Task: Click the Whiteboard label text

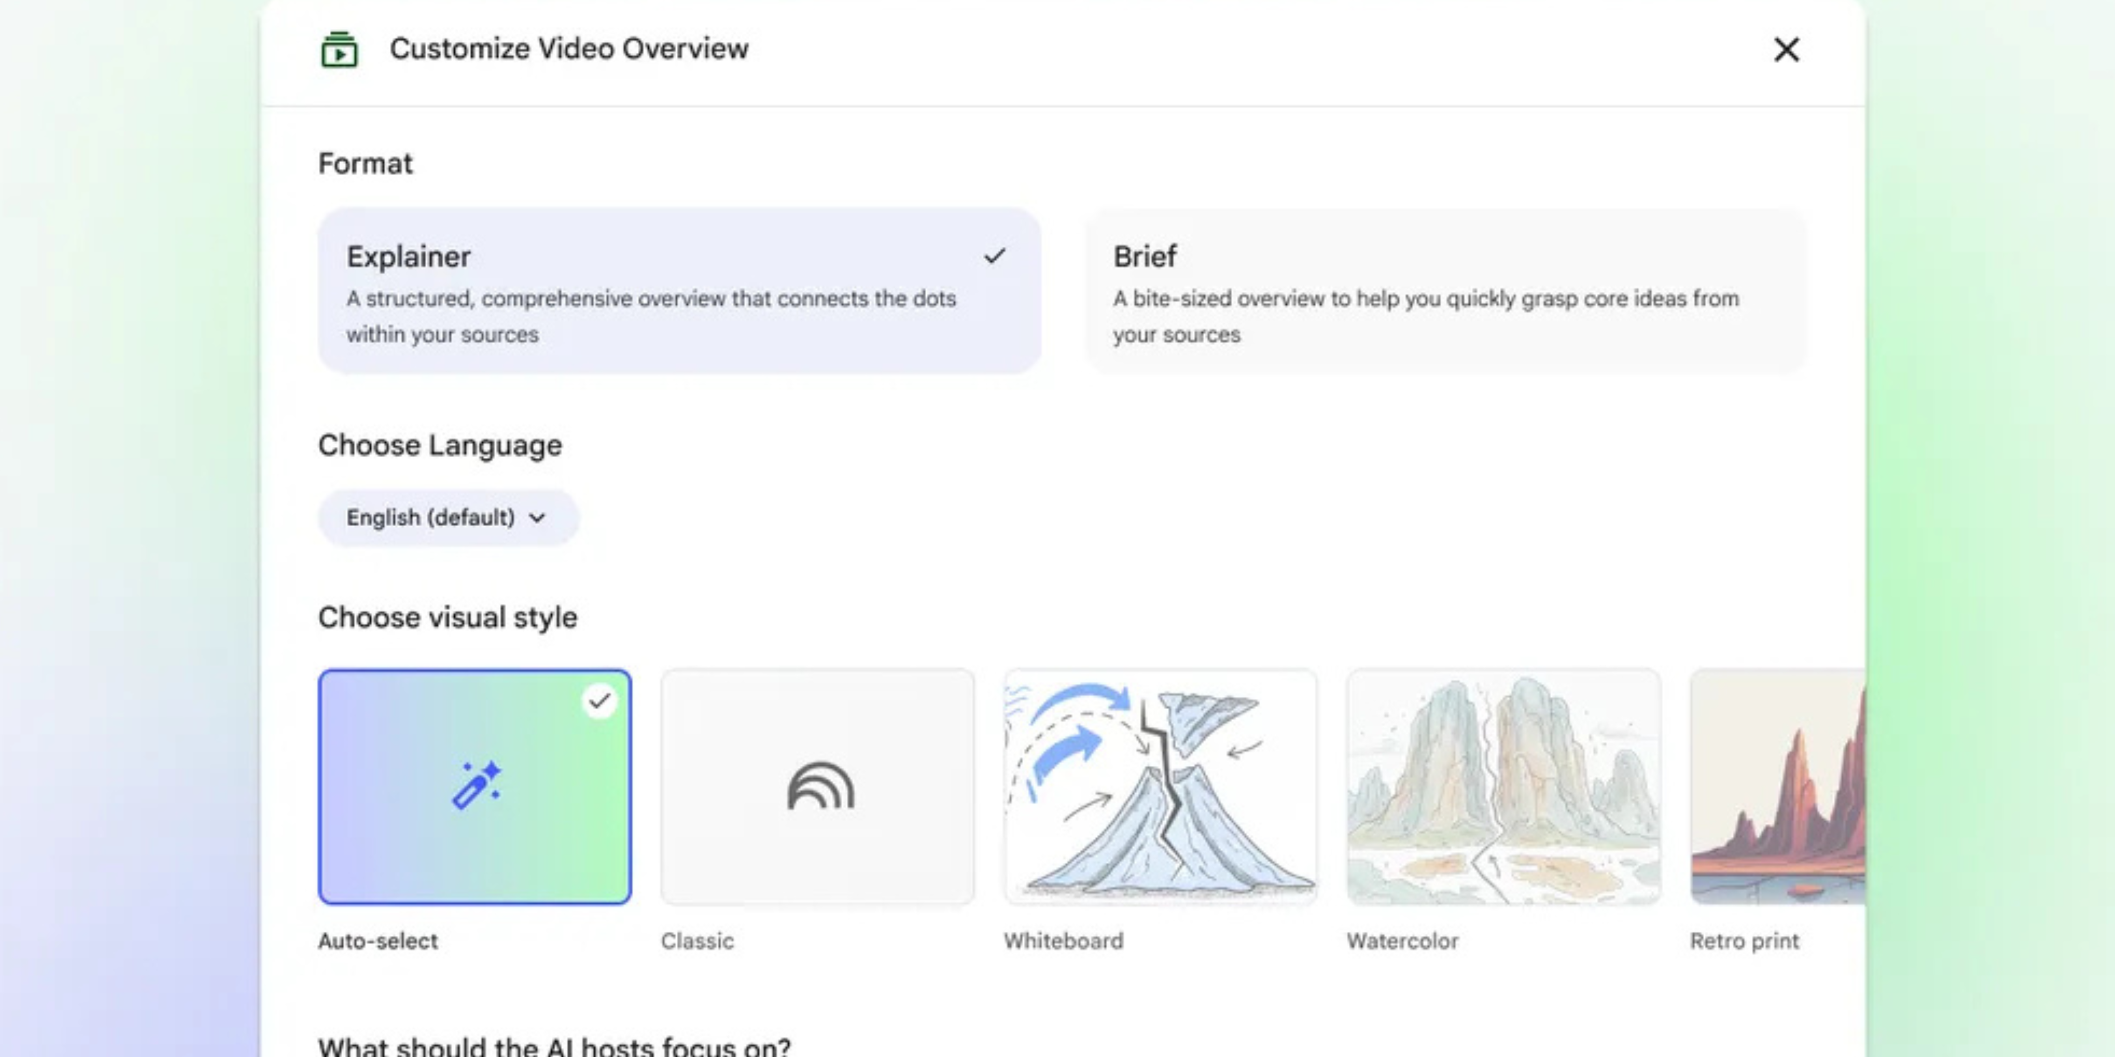Action: point(1063,941)
